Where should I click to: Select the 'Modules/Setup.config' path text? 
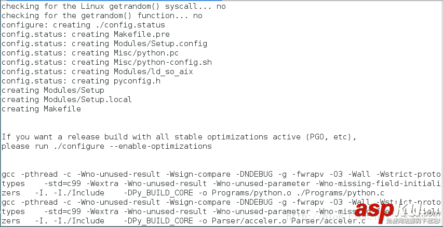(x=160, y=44)
